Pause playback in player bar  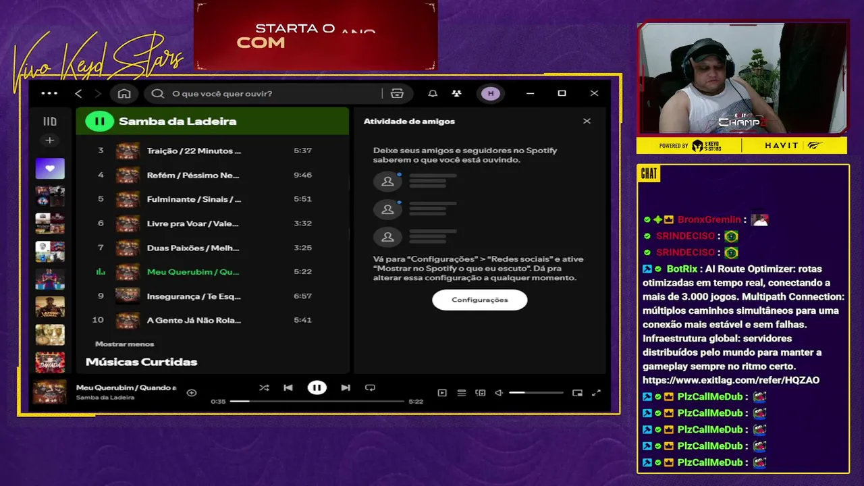click(x=317, y=387)
